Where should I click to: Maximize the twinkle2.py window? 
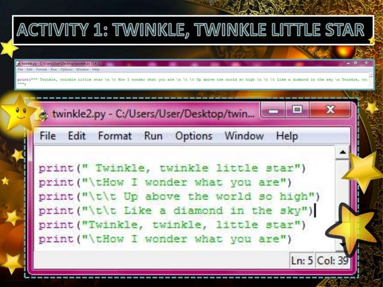[x=297, y=110]
